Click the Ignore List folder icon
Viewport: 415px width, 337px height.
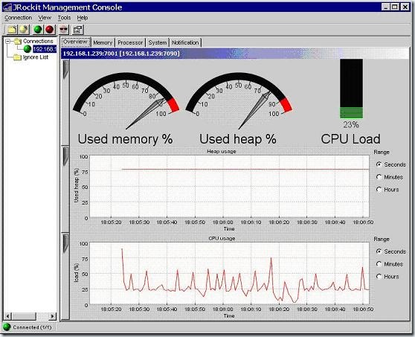17,57
